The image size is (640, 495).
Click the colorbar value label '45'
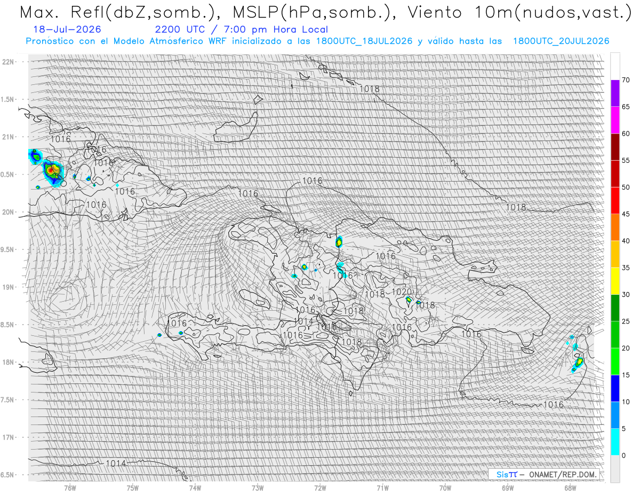pyautogui.click(x=626, y=214)
